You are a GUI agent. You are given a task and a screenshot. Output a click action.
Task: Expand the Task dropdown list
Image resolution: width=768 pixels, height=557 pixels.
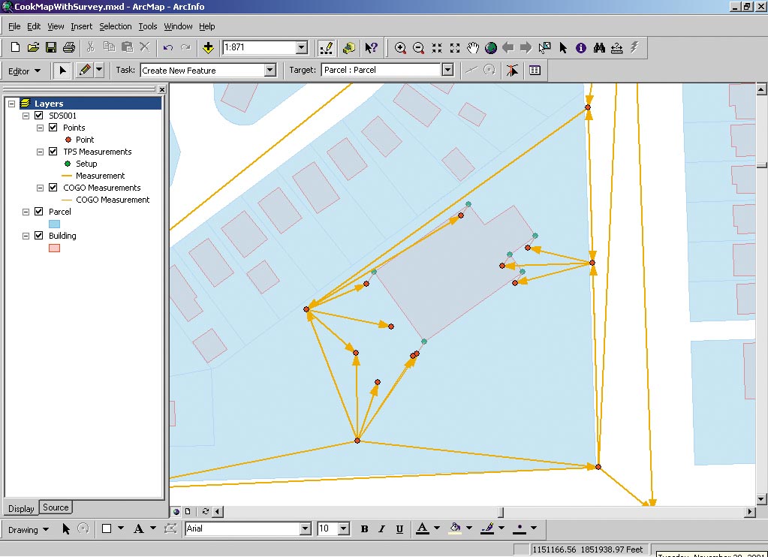coord(270,71)
